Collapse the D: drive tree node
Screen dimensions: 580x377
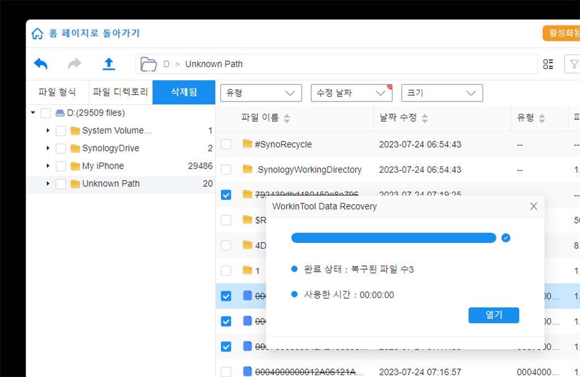(33, 113)
